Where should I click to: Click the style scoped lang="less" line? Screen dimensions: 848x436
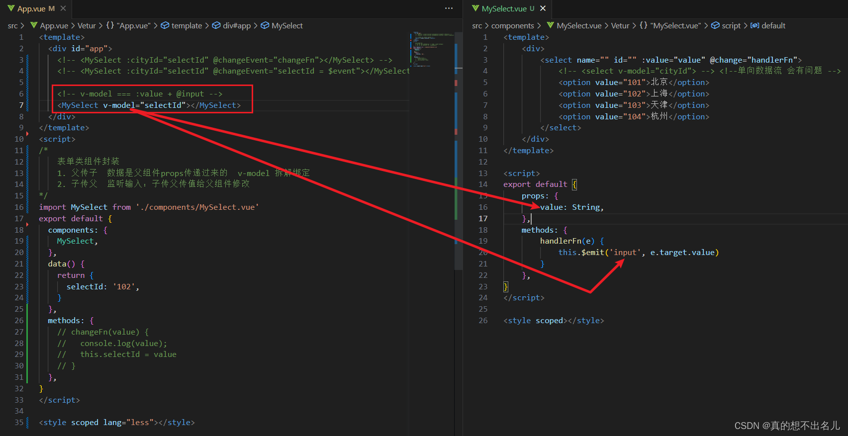pos(117,422)
